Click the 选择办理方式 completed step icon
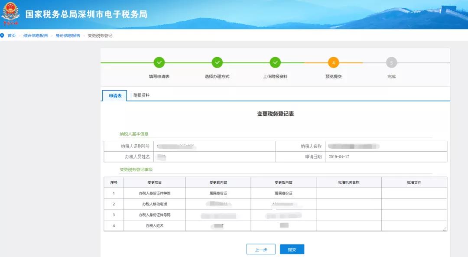468x257 pixels. (x=217, y=62)
